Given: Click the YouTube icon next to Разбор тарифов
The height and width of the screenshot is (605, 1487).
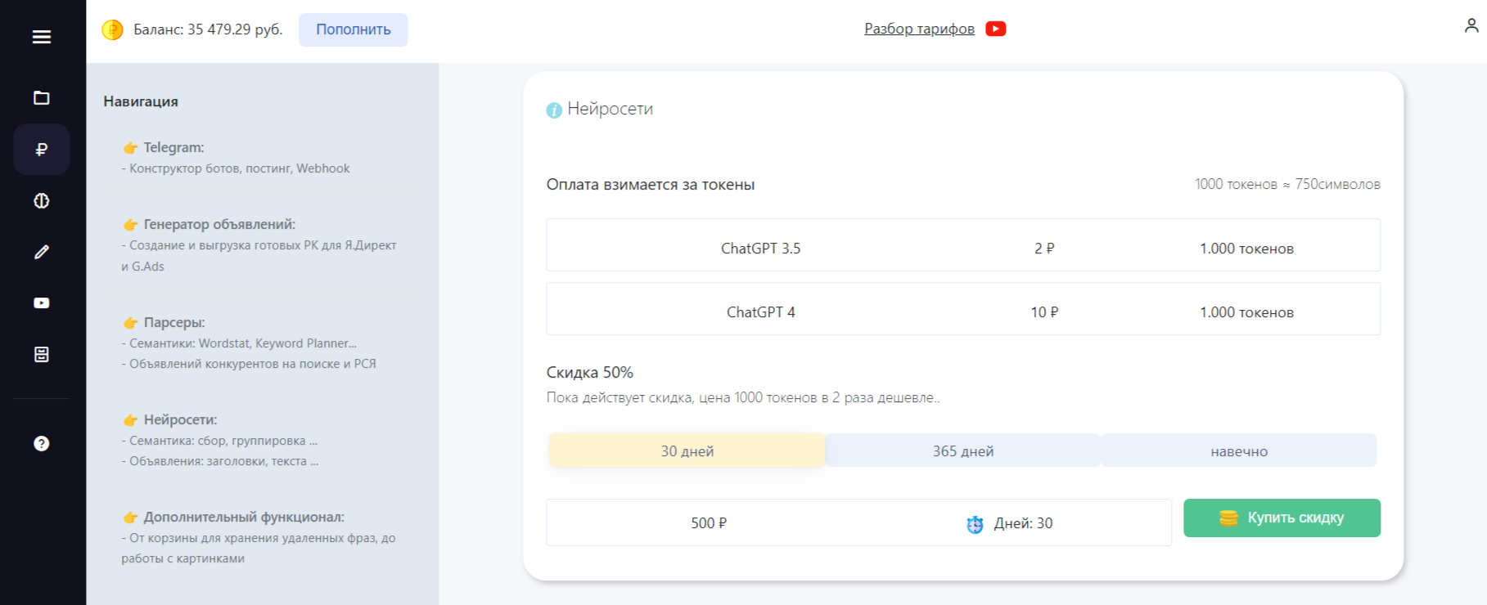Looking at the screenshot, I should pos(996,29).
